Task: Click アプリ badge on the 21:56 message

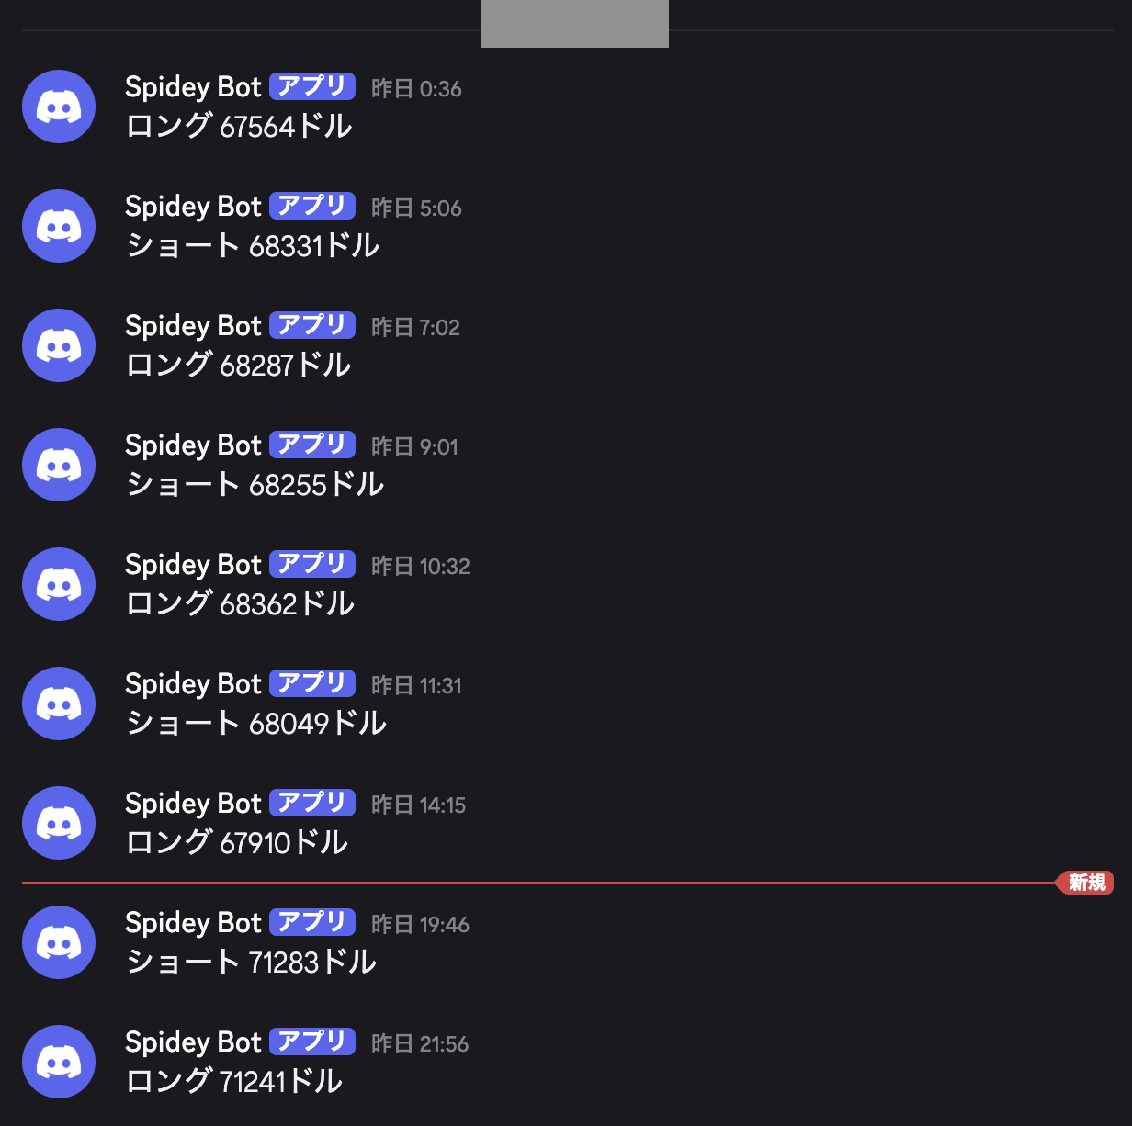Action: [312, 1042]
